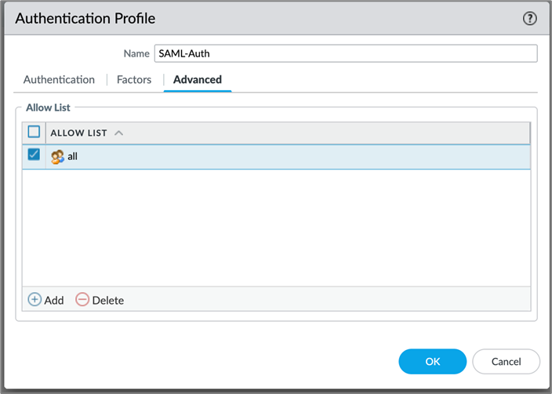
Task: Open the help icon in dialog header
Action: [x=529, y=18]
